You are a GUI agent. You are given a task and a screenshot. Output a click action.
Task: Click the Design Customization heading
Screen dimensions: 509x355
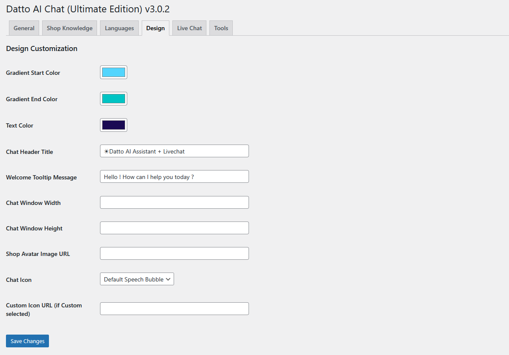click(x=42, y=48)
